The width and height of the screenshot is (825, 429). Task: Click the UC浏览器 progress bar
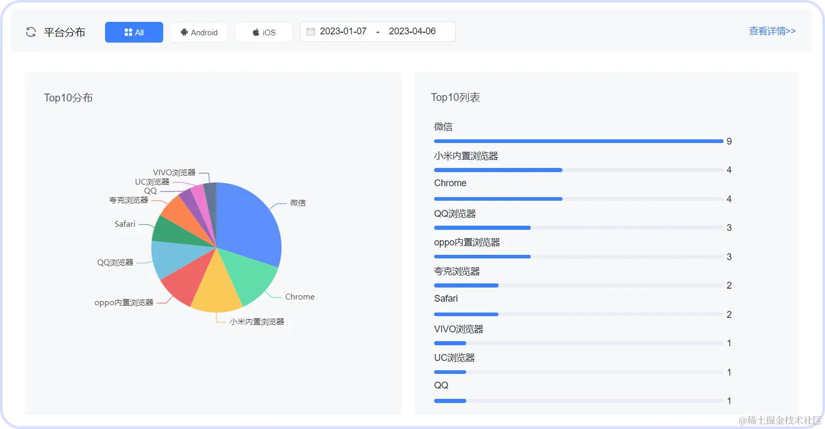point(579,372)
